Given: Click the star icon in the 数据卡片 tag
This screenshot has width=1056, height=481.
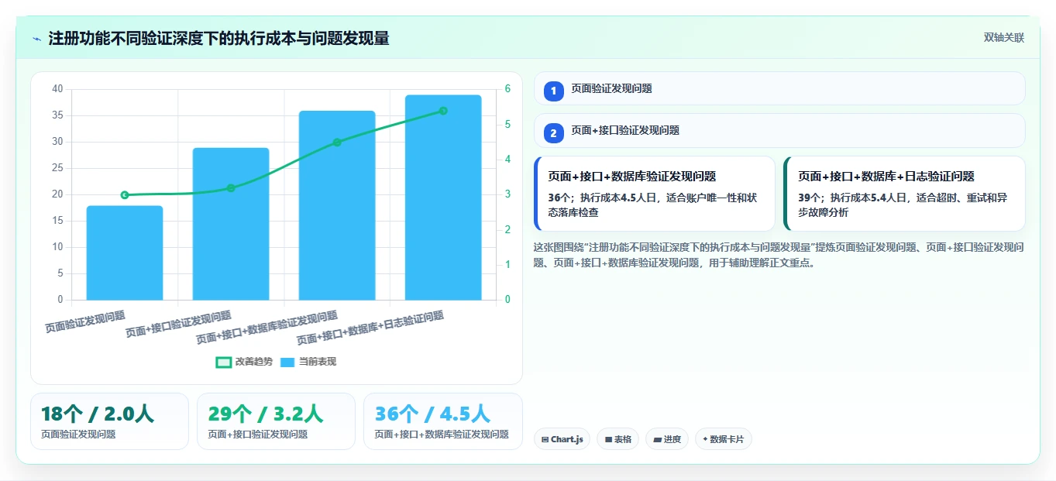Looking at the screenshot, I should pos(705,439).
